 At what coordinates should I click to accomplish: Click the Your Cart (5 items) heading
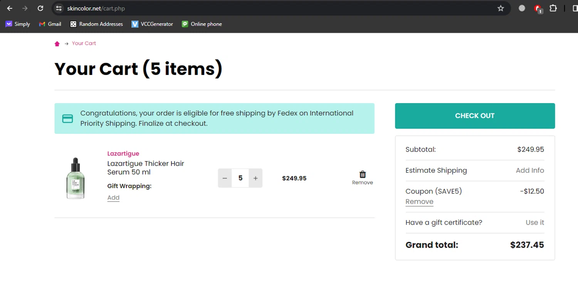click(139, 69)
